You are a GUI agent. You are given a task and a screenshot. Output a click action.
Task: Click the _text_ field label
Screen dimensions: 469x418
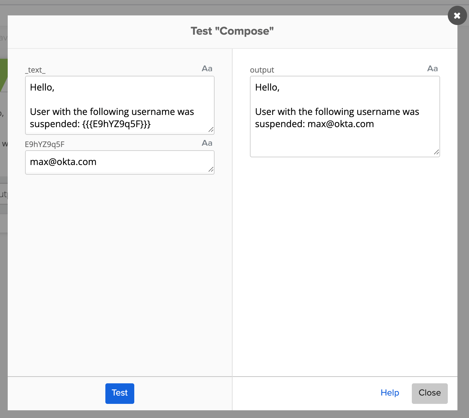(x=35, y=70)
